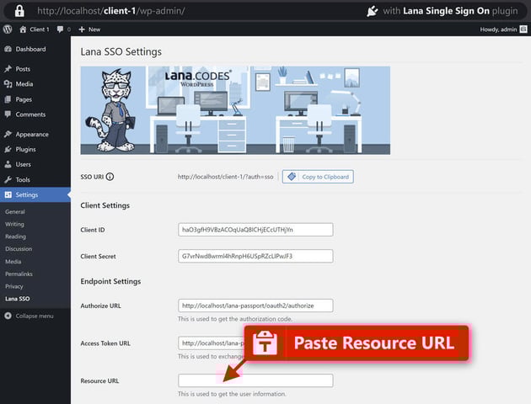Click the Client Settings section heading

[105, 205]
